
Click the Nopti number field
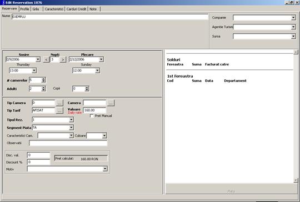pyautogui.click(x=54, y=59)
